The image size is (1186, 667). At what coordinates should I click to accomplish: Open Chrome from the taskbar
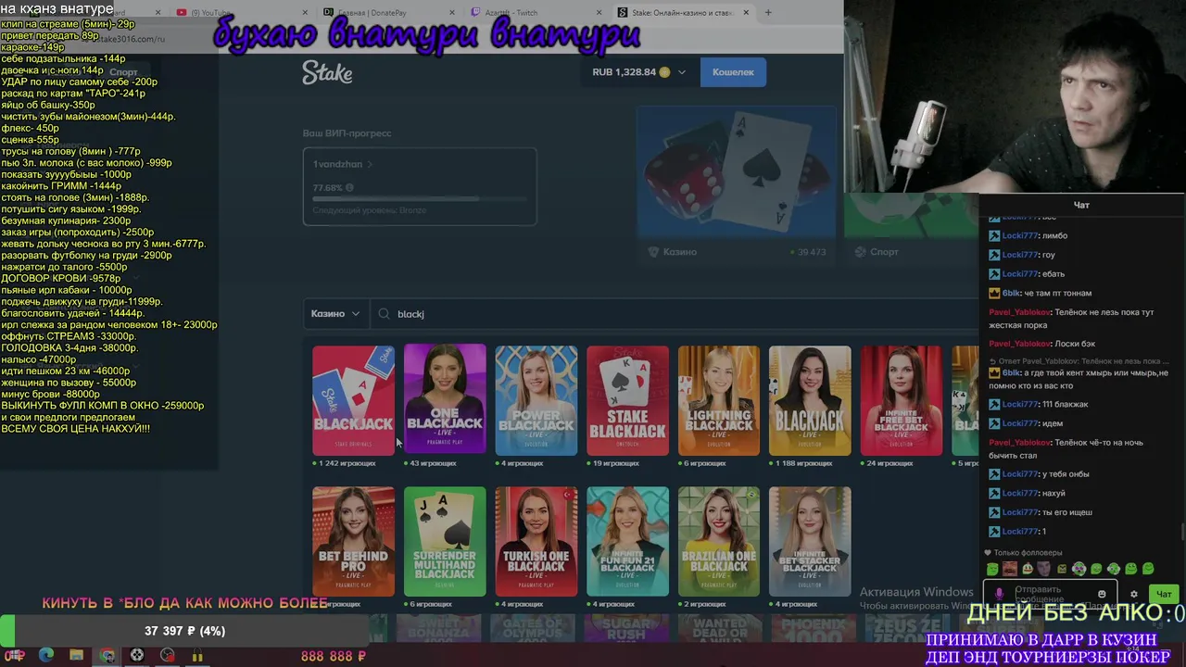pos(107,656)
